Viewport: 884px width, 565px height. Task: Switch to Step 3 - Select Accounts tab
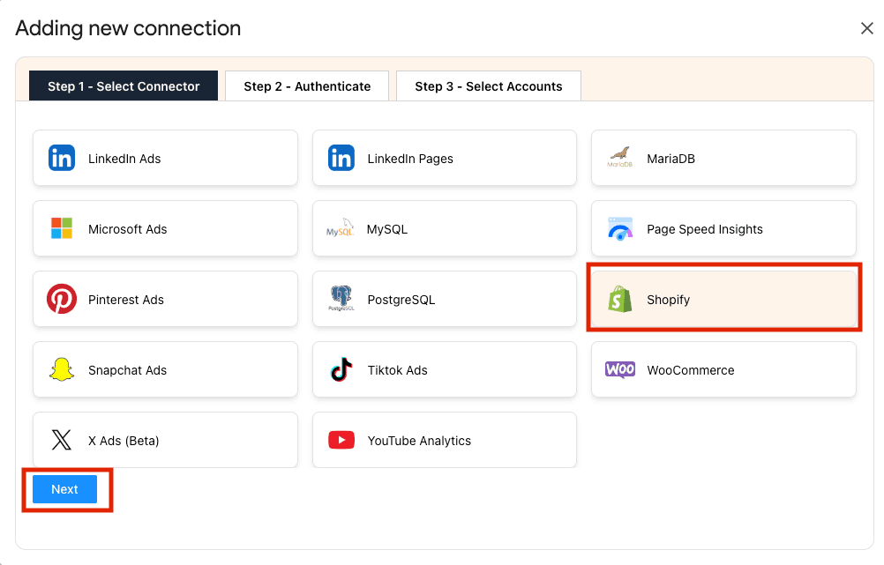(489, 86)
